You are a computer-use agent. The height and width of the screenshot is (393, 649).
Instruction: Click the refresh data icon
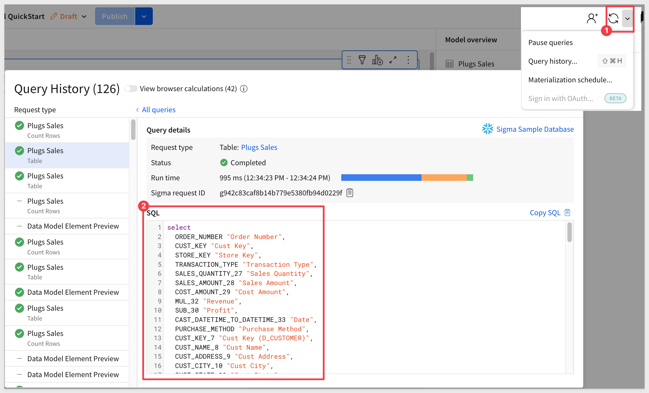[x=613, y=19]
